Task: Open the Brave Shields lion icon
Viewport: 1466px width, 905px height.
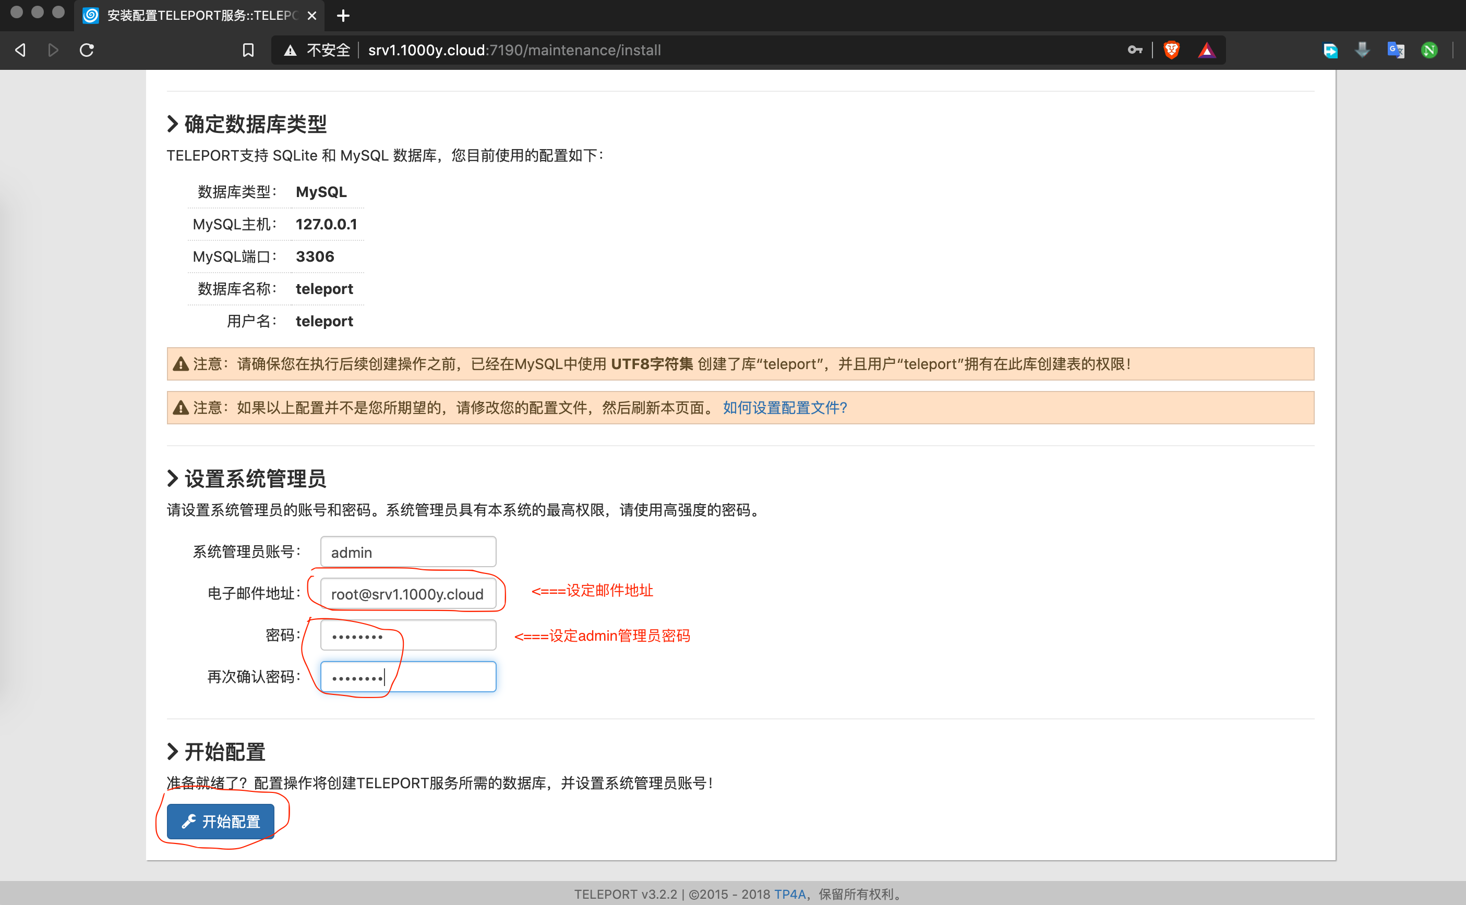Action: [1171, 50]
